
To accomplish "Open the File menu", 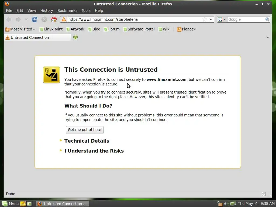I will coord(9,11).
